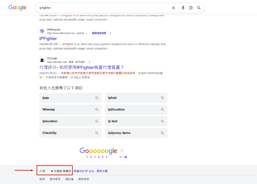Click magnifier icon in Ip2location suggestion
Screen dimensions: 257x184
[x=163, y=110]
